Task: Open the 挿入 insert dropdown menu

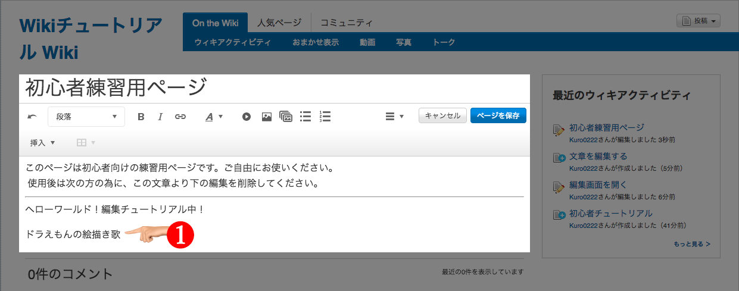Action: point(42,143)
